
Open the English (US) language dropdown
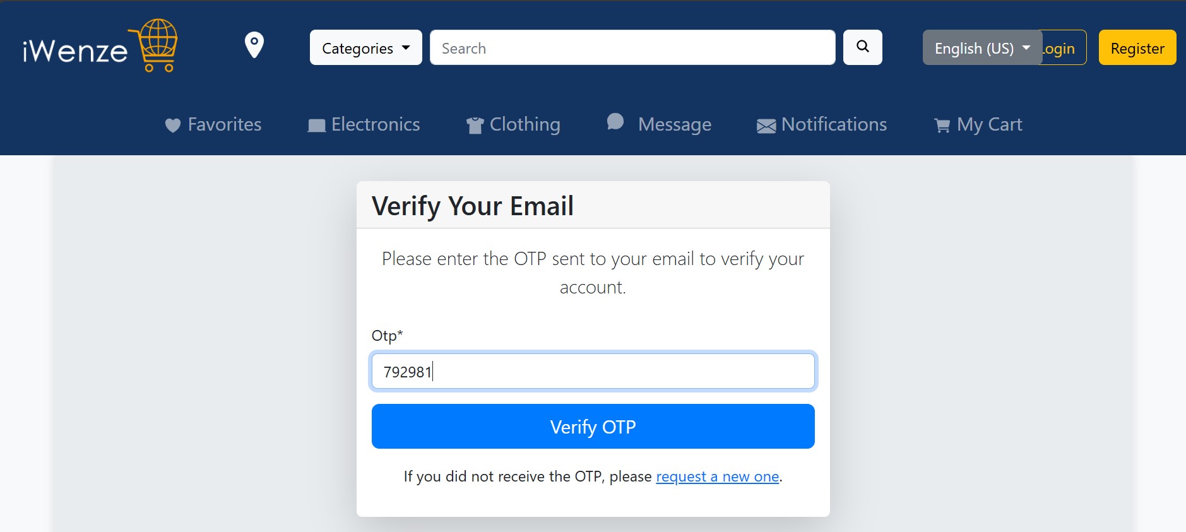point(982,47)
